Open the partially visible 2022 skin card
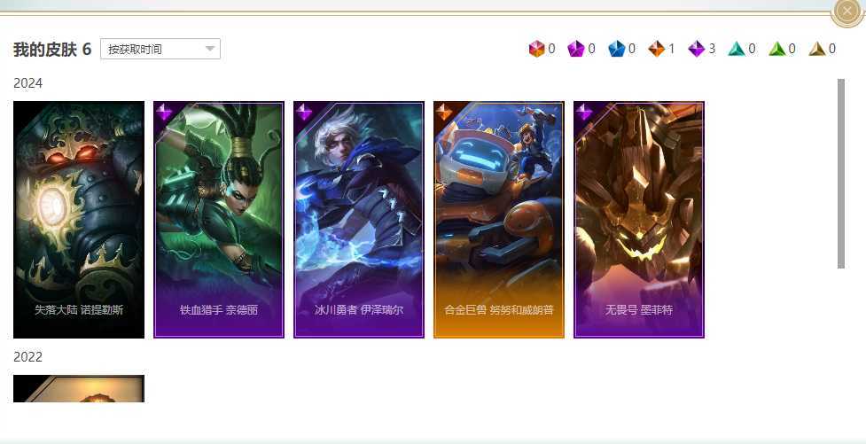The width and height of the screenshot is (866, 444). (x=79, y=389)
